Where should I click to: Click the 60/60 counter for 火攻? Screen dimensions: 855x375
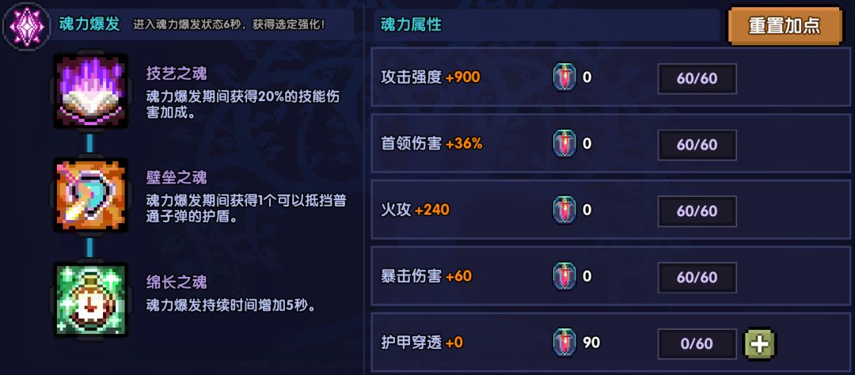(x=697, y=211)
